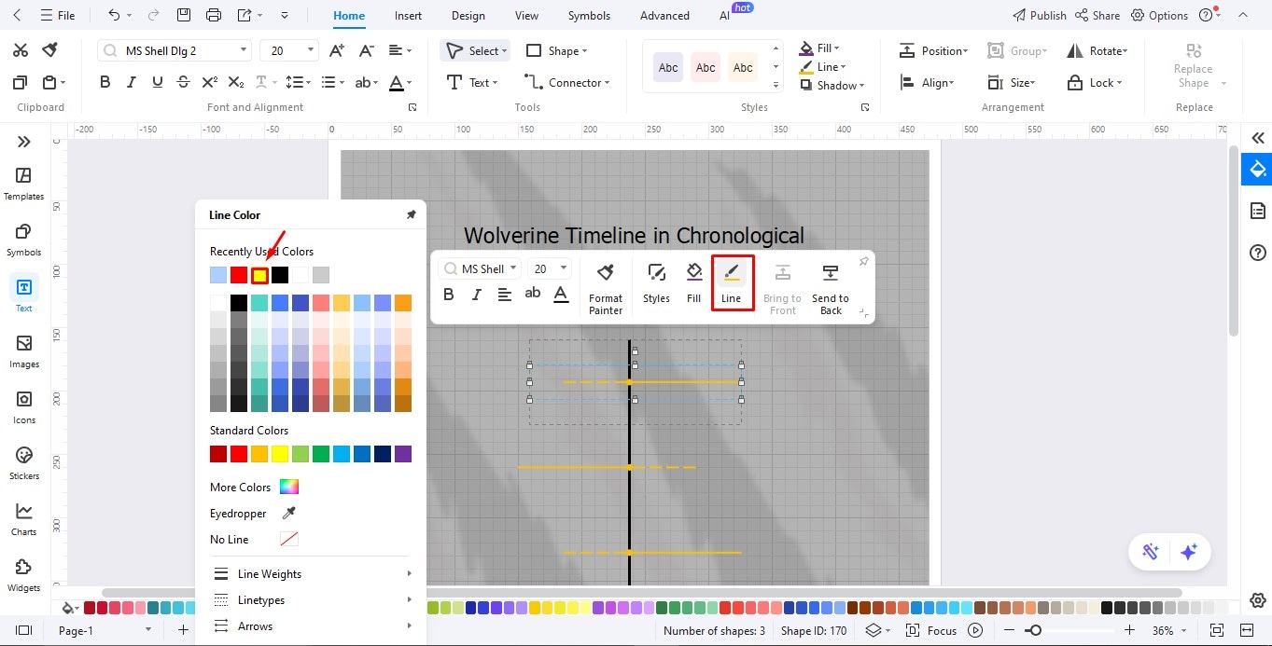Screen dimensions: 1272x646
Task: Pin the Line Color panel
Action: pyautogui.click(x=412, y=214)
